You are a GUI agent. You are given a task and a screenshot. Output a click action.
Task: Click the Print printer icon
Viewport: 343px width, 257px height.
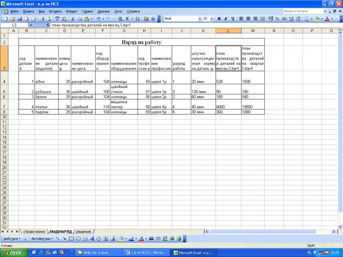click(x=42, y=19)
